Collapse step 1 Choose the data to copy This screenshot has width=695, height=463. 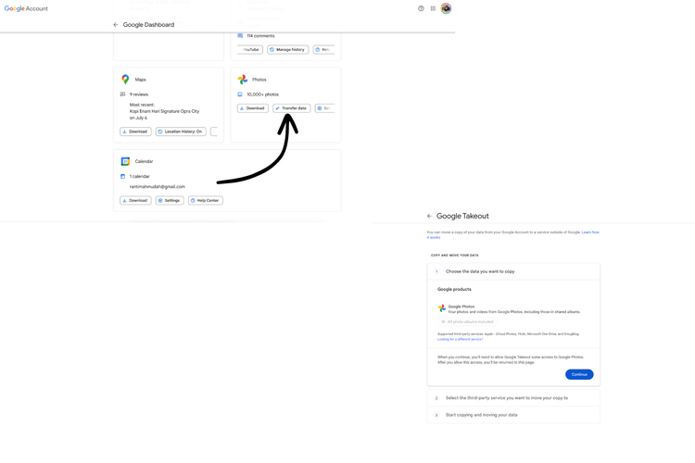click(480, 271)
